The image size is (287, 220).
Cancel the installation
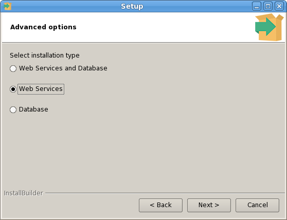[x=257, y=205]
